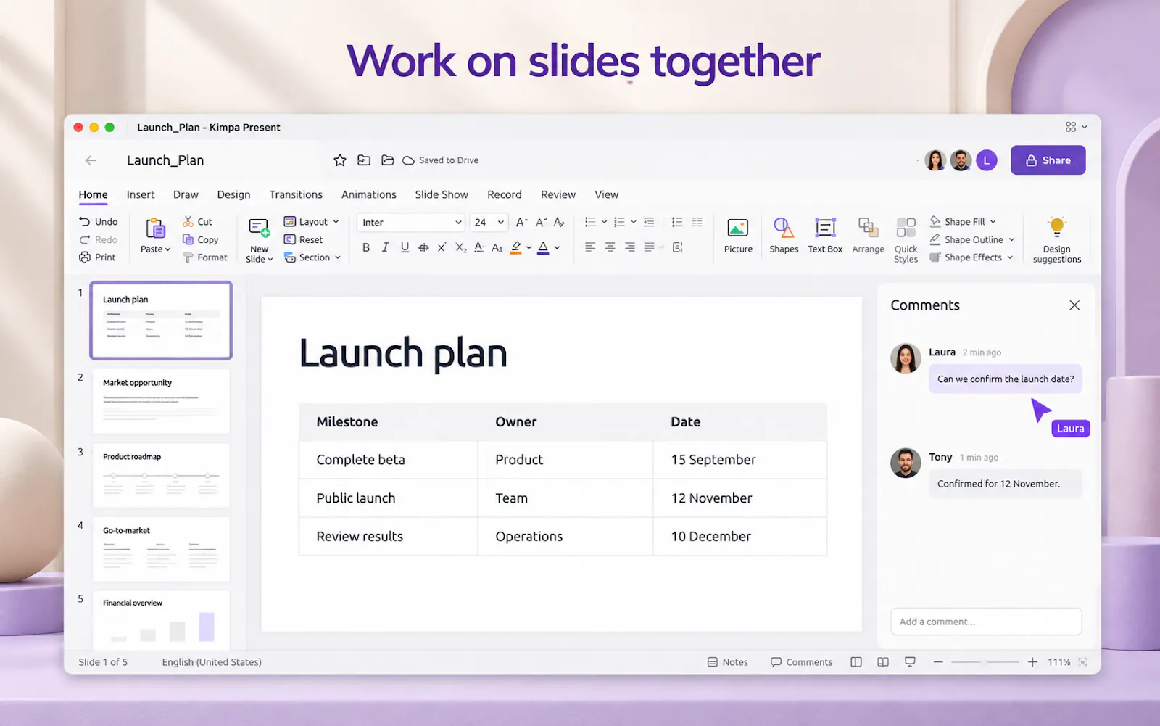The image size is (1160, 726).
Task: Click the zoom in plus button
Action: [1032, 662]
